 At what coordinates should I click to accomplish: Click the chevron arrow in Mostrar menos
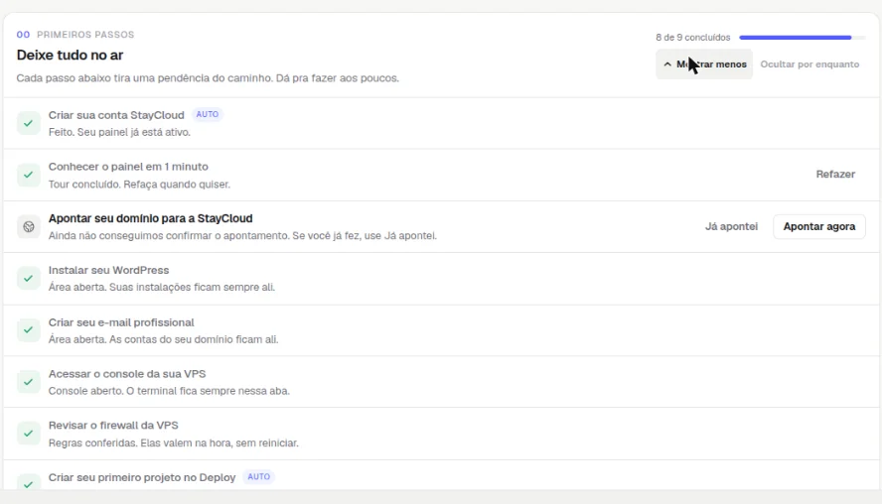coord(667,64)
